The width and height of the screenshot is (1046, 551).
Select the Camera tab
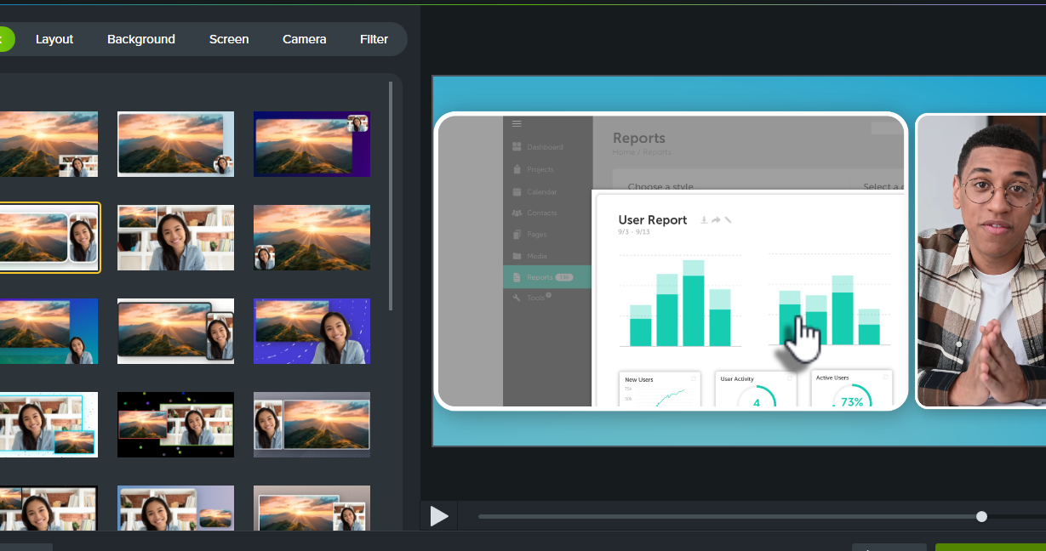click(304, 39)
